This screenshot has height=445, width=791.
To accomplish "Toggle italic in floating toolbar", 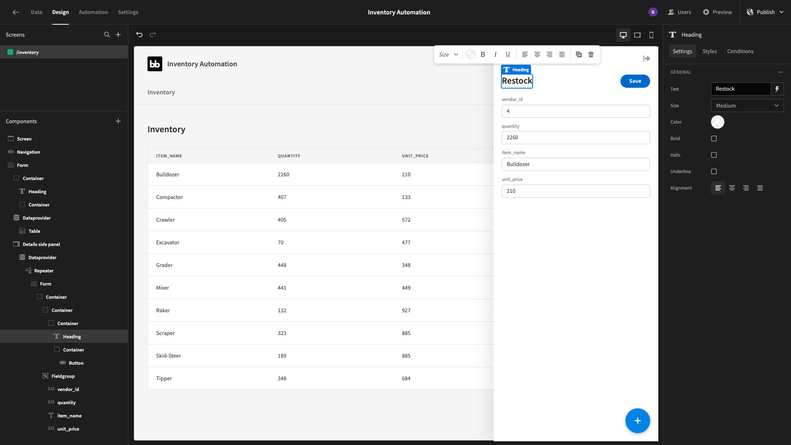I will click(x=495, y=54).
